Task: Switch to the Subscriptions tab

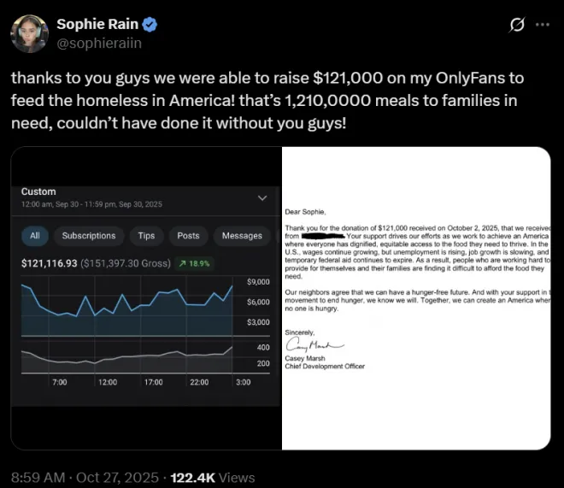Action: coord(88,236)
